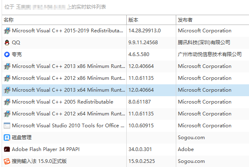The width and height of the screenshot is (249, 167).
Task: Sort list by 名称 column header
Action: [x=64, y=20]
